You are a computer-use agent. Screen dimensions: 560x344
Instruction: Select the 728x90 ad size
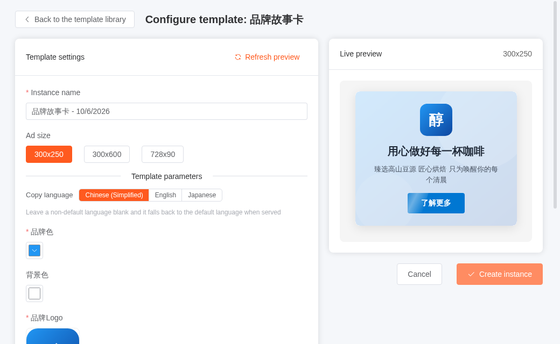point(163,154)
